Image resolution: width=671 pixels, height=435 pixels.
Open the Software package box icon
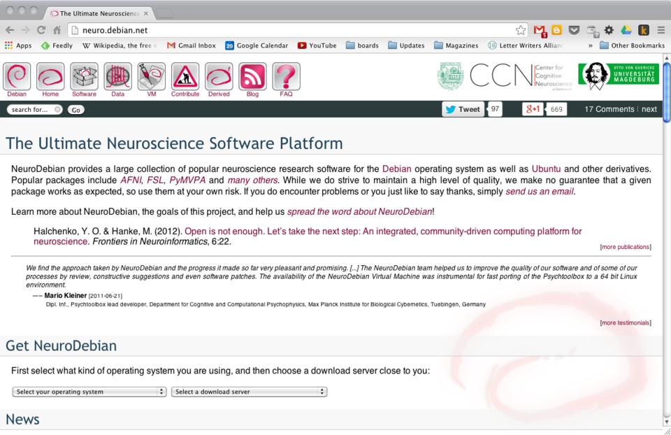84,78
